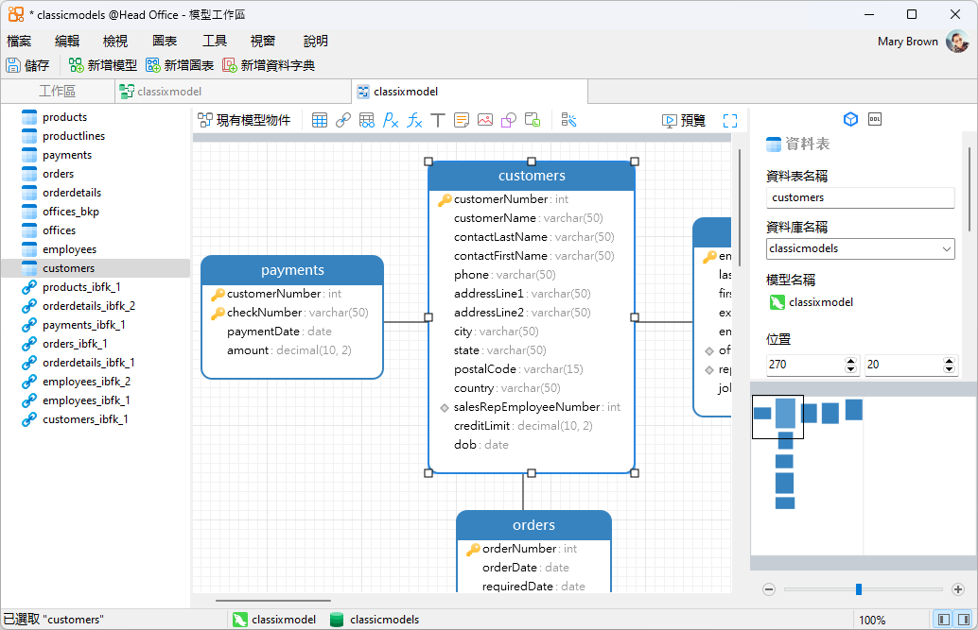Toggle the right pane visibility button
978x630 pixels.
click(963, 620)
